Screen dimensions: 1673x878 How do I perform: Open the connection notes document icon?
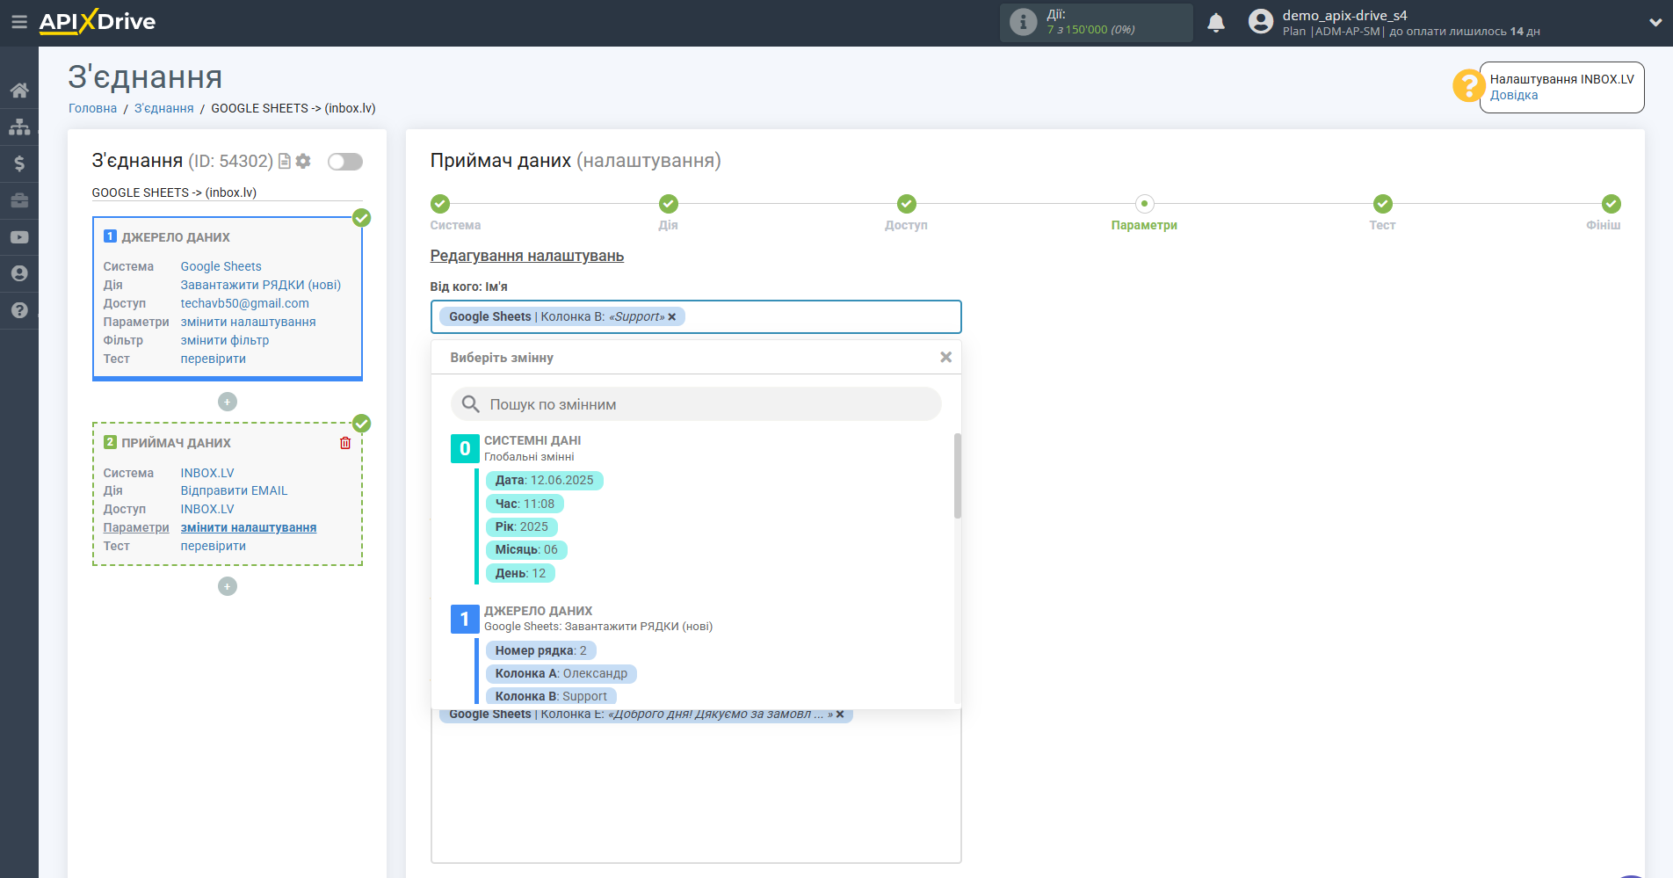click(x=285, y=161)
